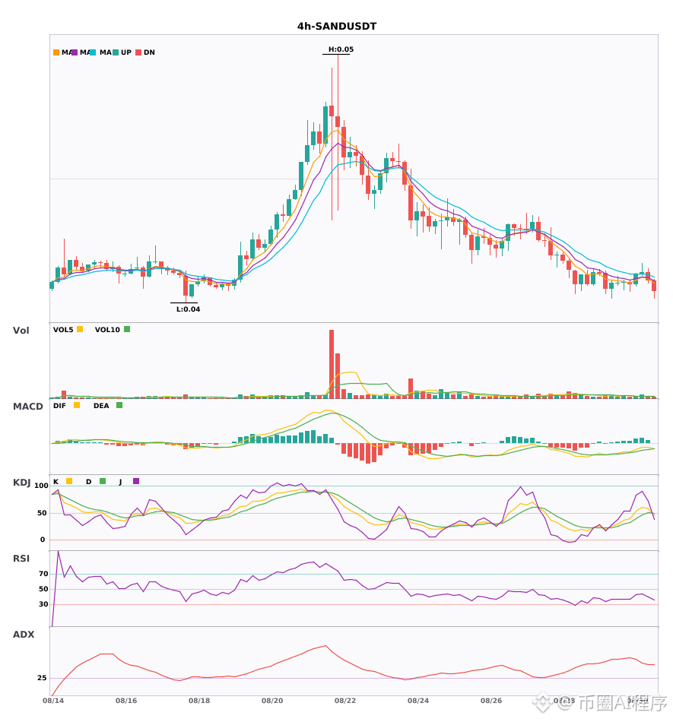Click the tallest red volume bar
Image resolution: width=673 pixels, height=722 pixels.
point(332,364)
